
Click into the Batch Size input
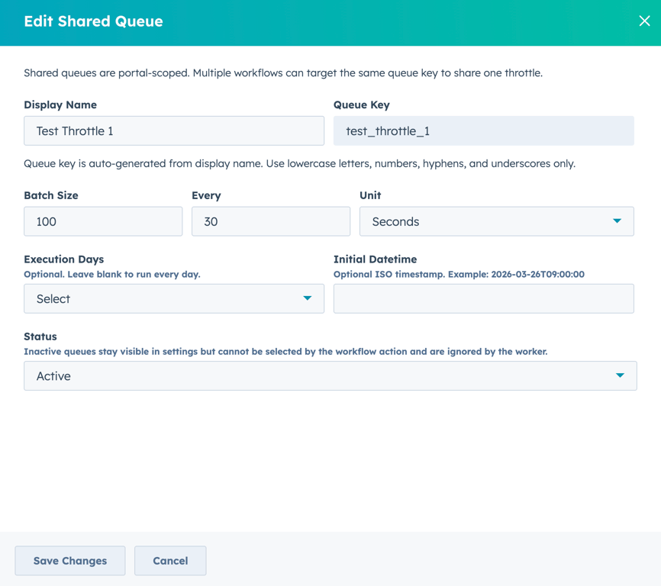[103, 221]
